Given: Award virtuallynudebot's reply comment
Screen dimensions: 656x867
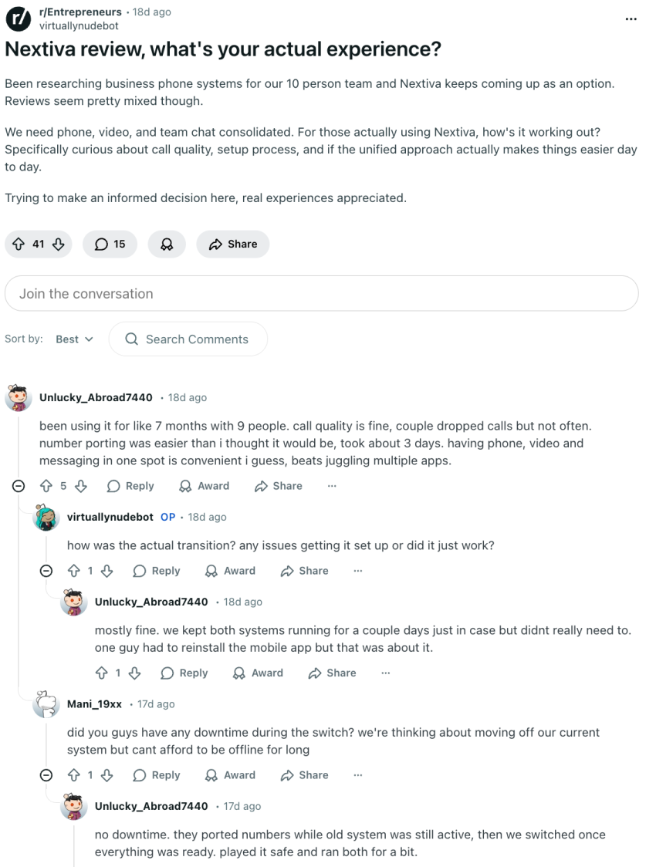Looking at the screenshot, I should (230, 571).
